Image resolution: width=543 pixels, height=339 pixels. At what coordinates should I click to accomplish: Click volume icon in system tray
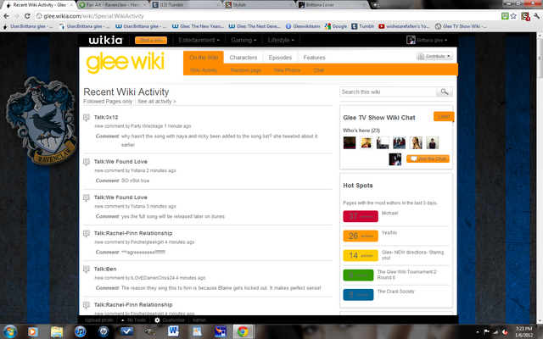pos(505,332)
